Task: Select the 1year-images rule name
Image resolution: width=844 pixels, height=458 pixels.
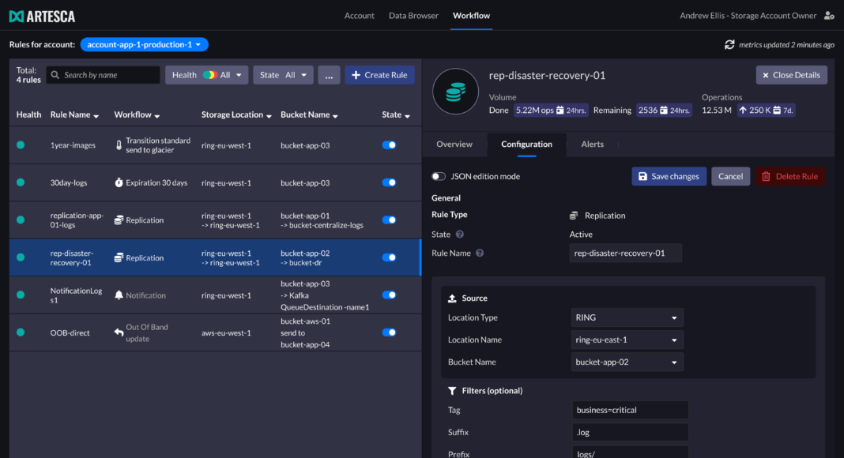Action: 73,145
